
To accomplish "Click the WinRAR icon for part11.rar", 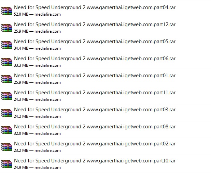I will [x=6, y=96].
